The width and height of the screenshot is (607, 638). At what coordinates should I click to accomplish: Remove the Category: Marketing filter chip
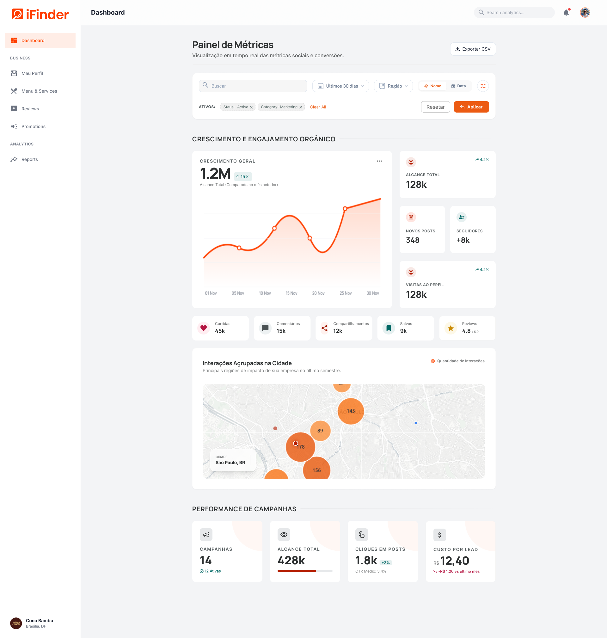click(301, 107)
